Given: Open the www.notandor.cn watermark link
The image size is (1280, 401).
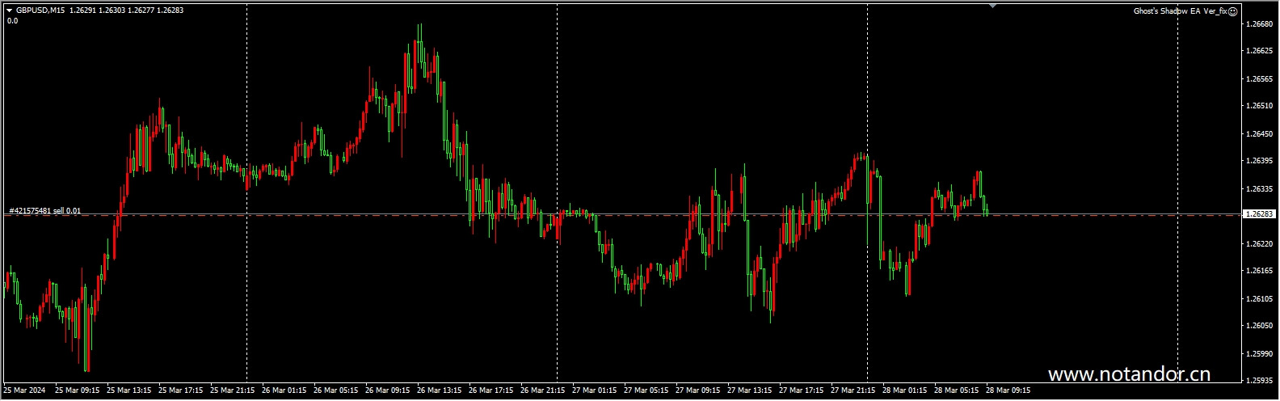Looking at the screenshot, I should pos(1129,374).
